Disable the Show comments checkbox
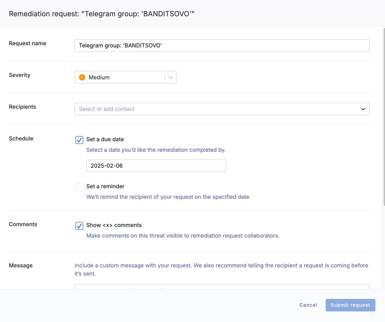385x322 pixels. pyautogui.click(x=79, y=226)
